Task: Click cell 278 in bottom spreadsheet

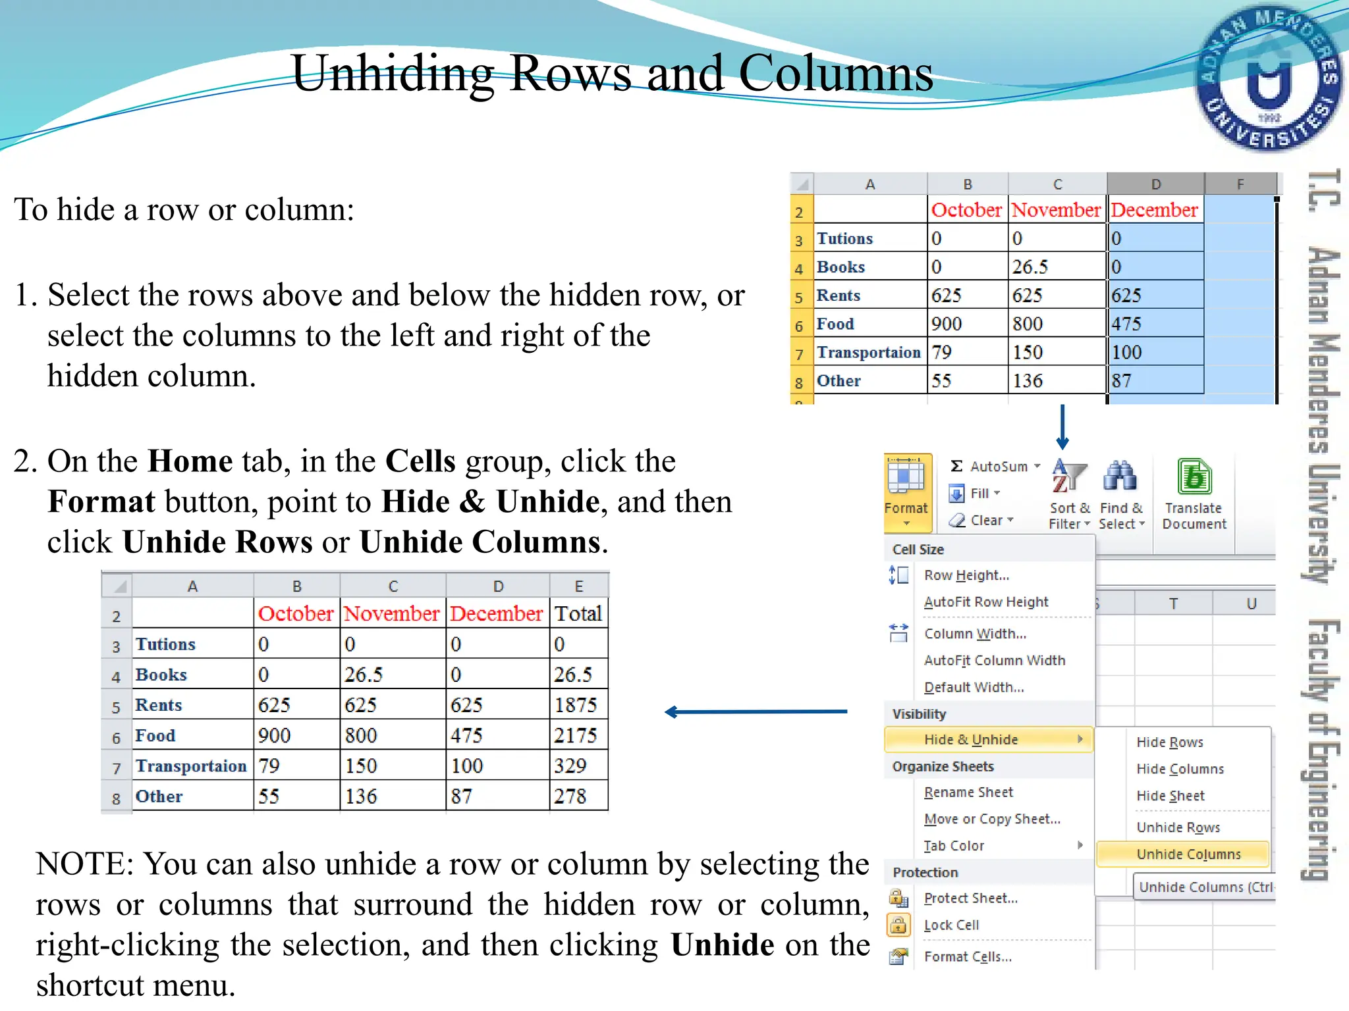Action: 578,796
